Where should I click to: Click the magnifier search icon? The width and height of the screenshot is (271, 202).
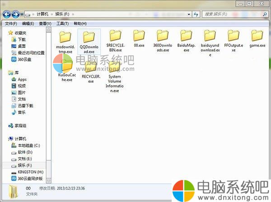[x=265, y=14]
